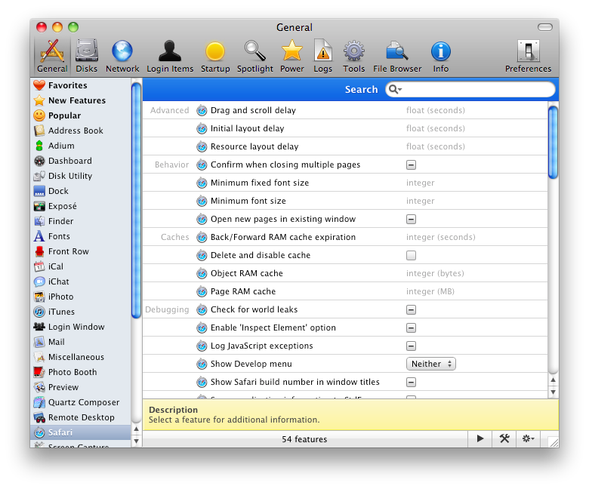Select Adium in the sidebar
The image size is (589, 489).
coord(80,146)
